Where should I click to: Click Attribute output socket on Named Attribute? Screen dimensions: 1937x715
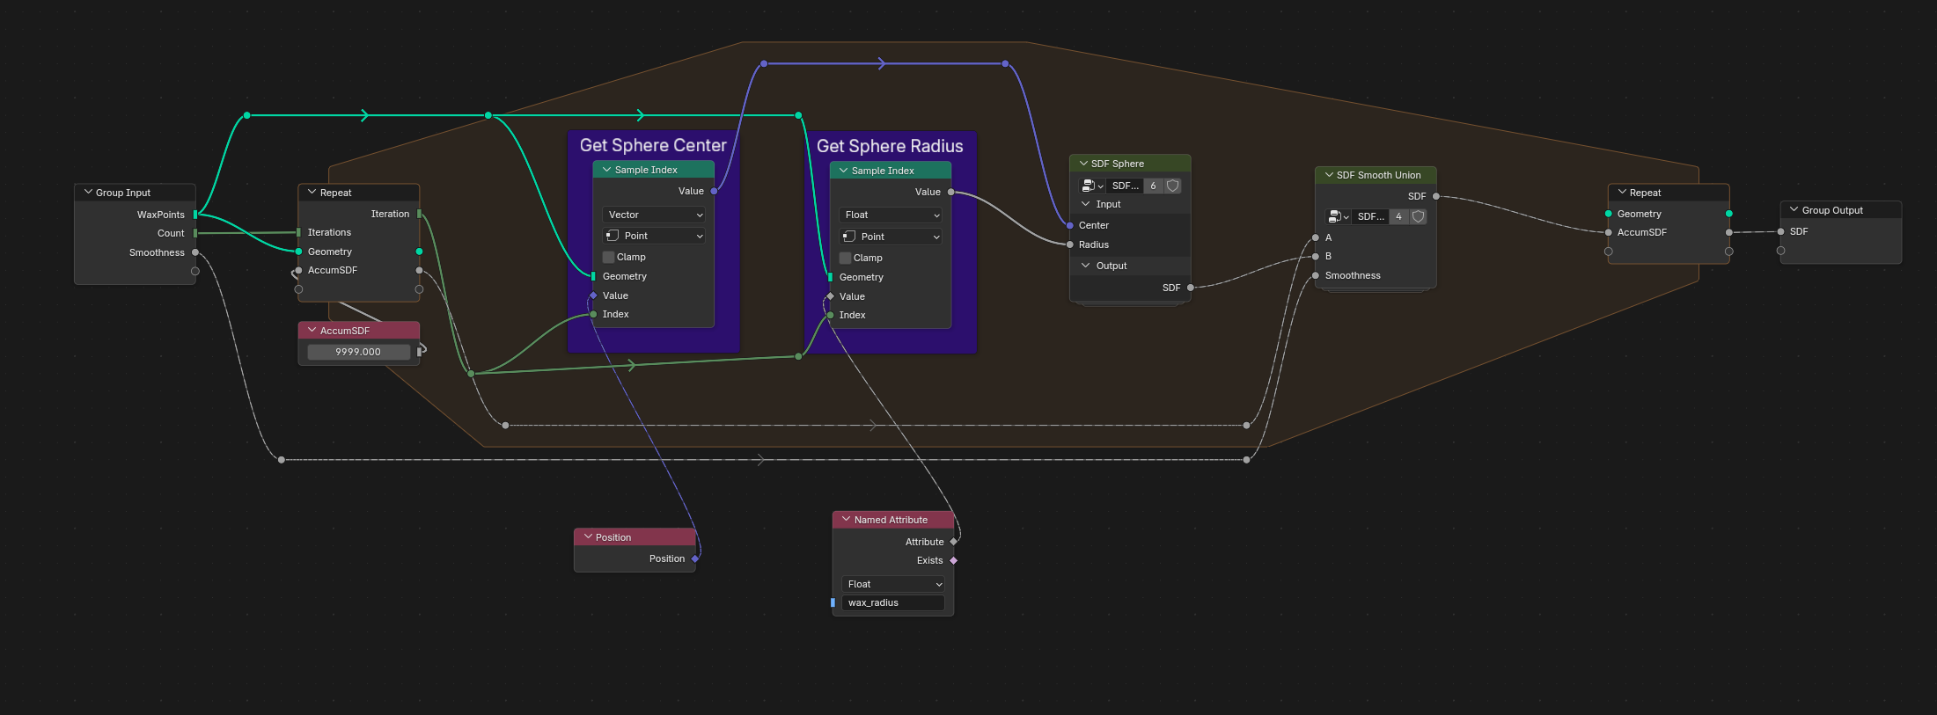[954, 542]
